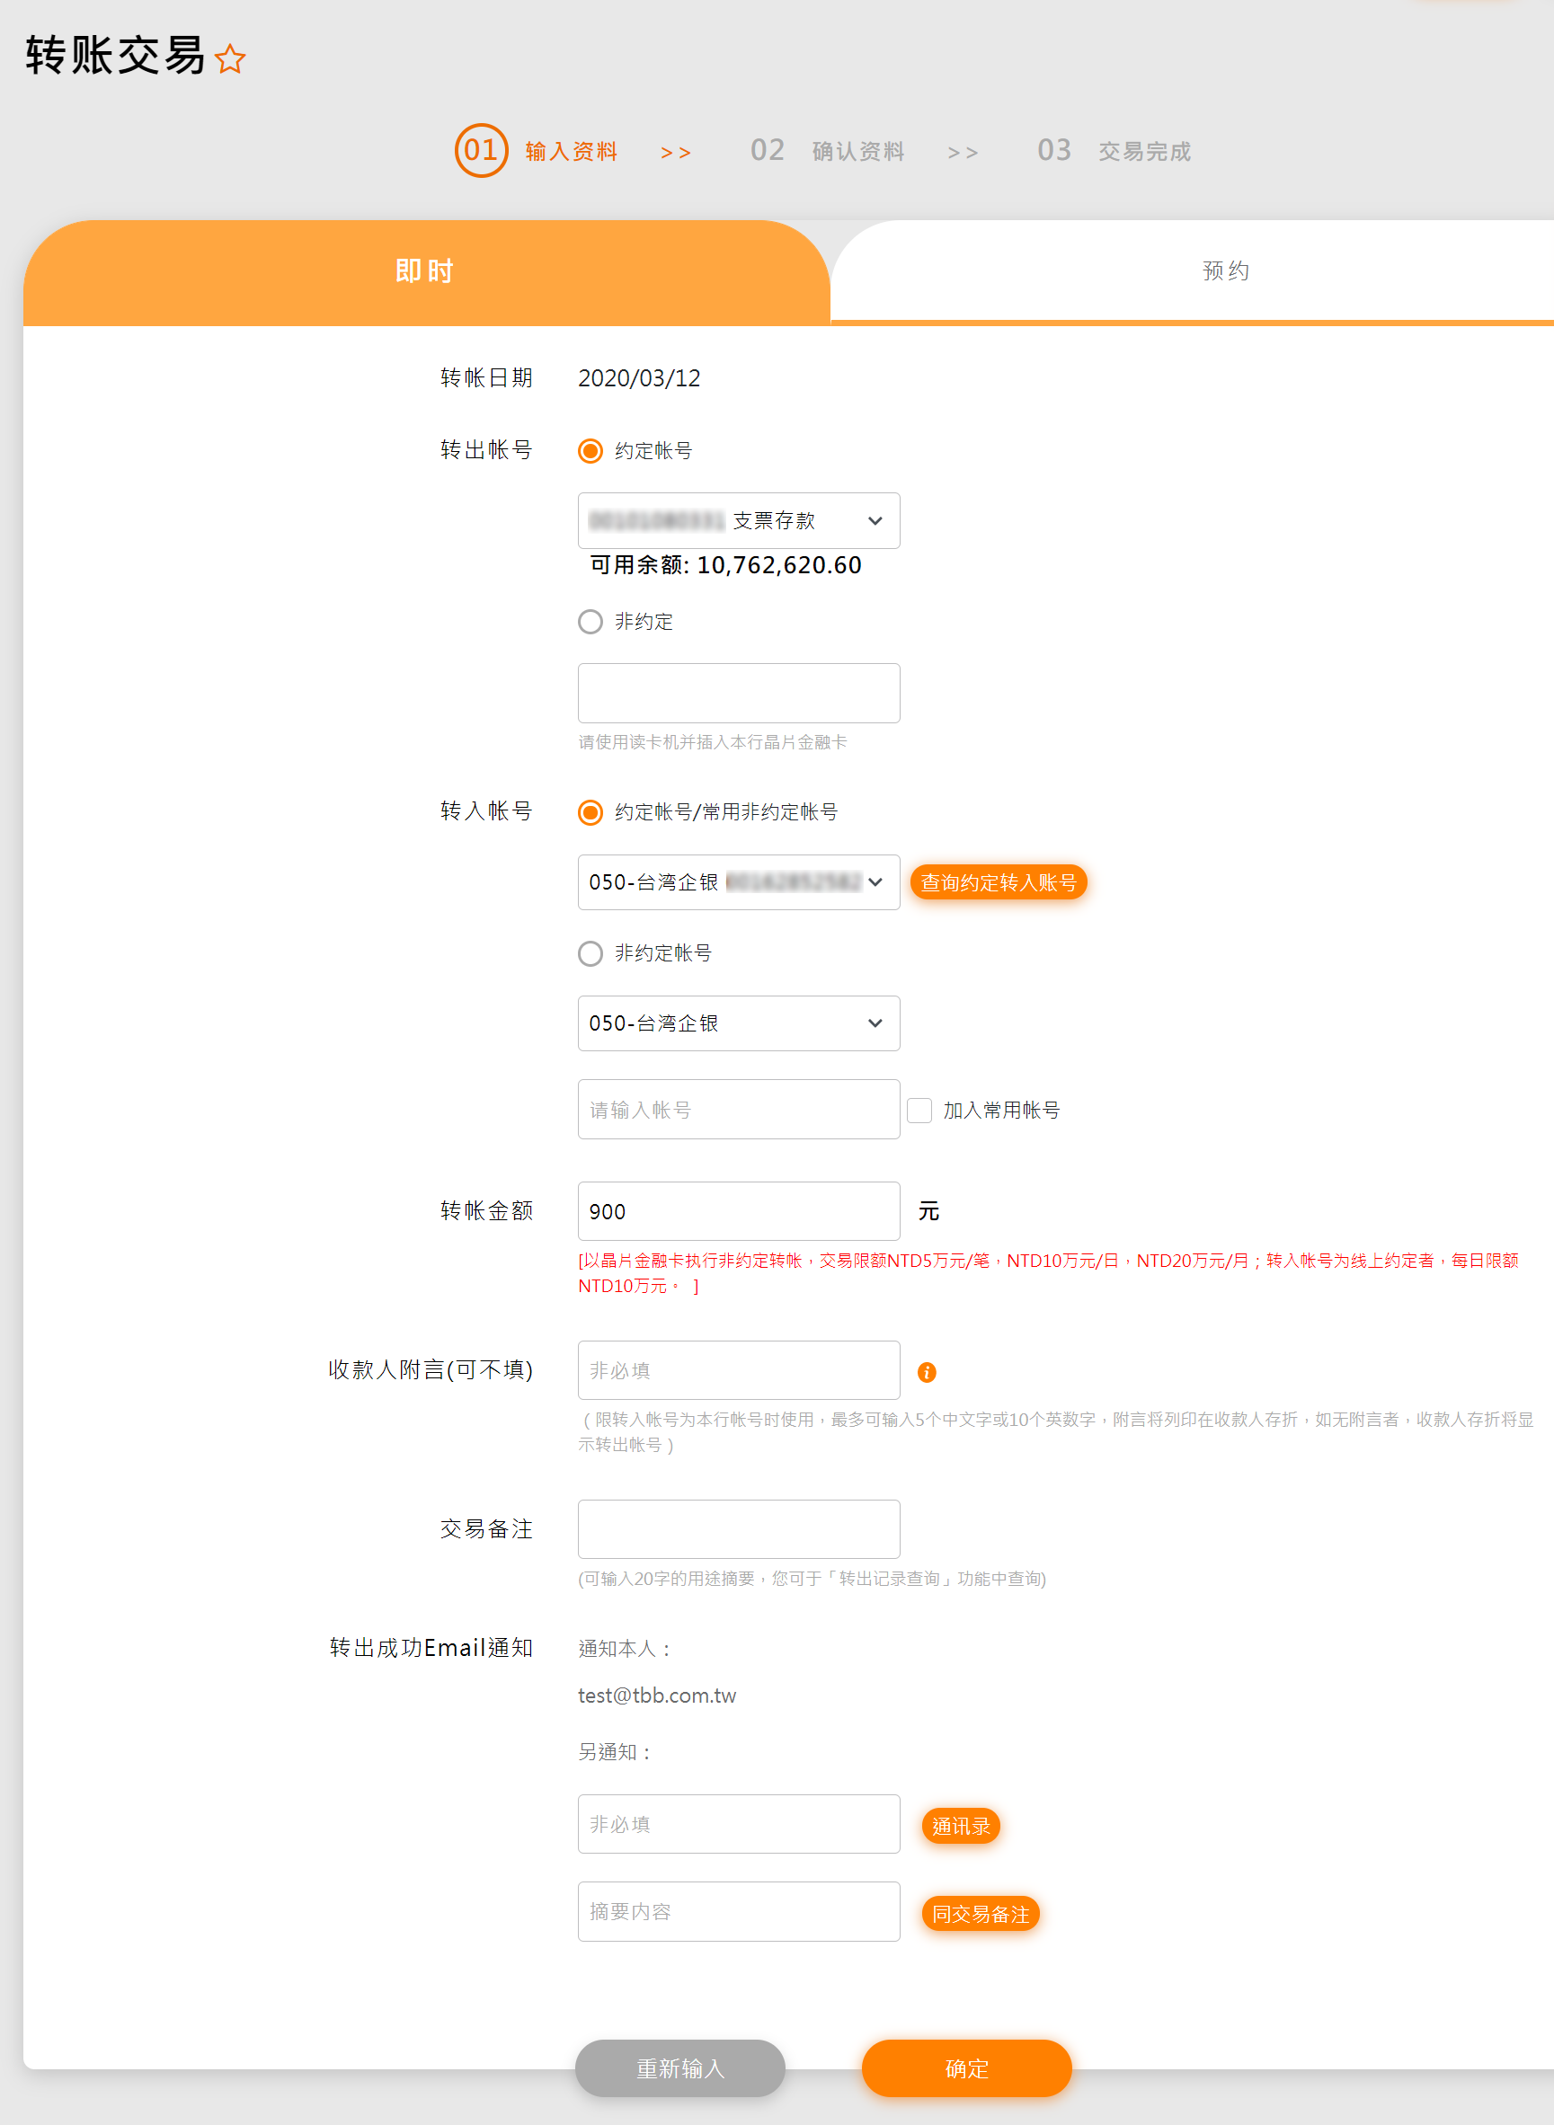Click the 同交易备注 button
Image resolution: width=1554 pixels, height=2125 pixels.
[x=981, y=1914]
